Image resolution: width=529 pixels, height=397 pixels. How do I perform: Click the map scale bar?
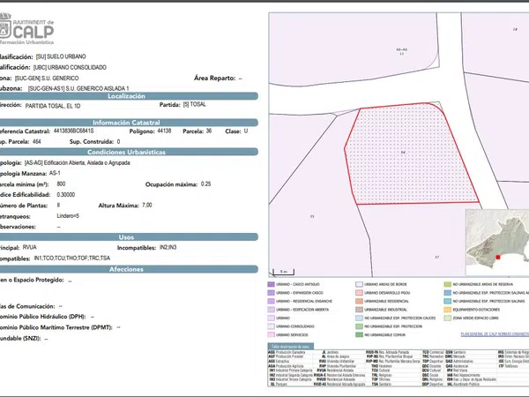(281, 270)
